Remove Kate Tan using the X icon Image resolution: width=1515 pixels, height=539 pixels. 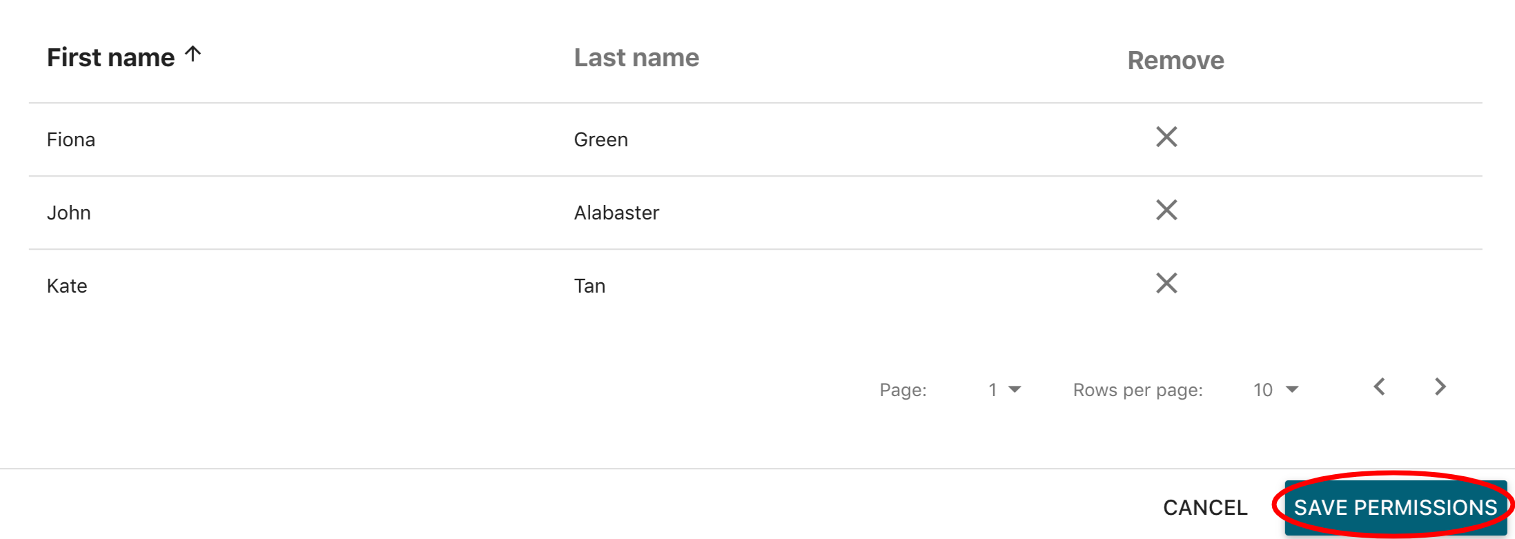tap(1166, 283)
